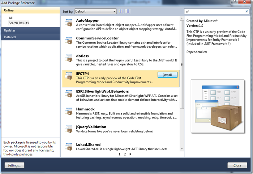This screenshot has height=174, width=253.
Task: Go to the next results page arrow
Action: click(x=130, y=154)
